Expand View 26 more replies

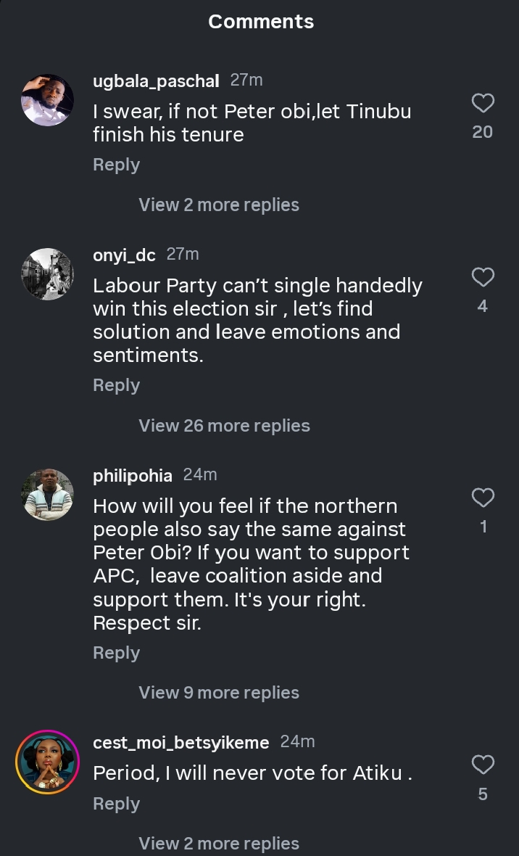point(224,426)
